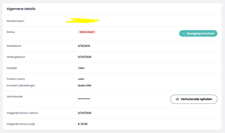Click the red Geannuleerd status badge

pos(87,32)
